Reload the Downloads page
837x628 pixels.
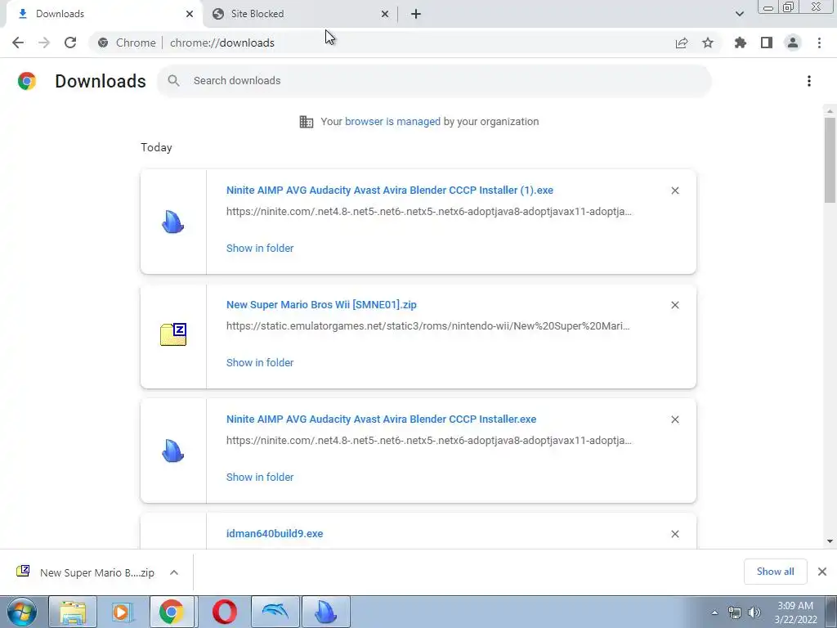70,43
